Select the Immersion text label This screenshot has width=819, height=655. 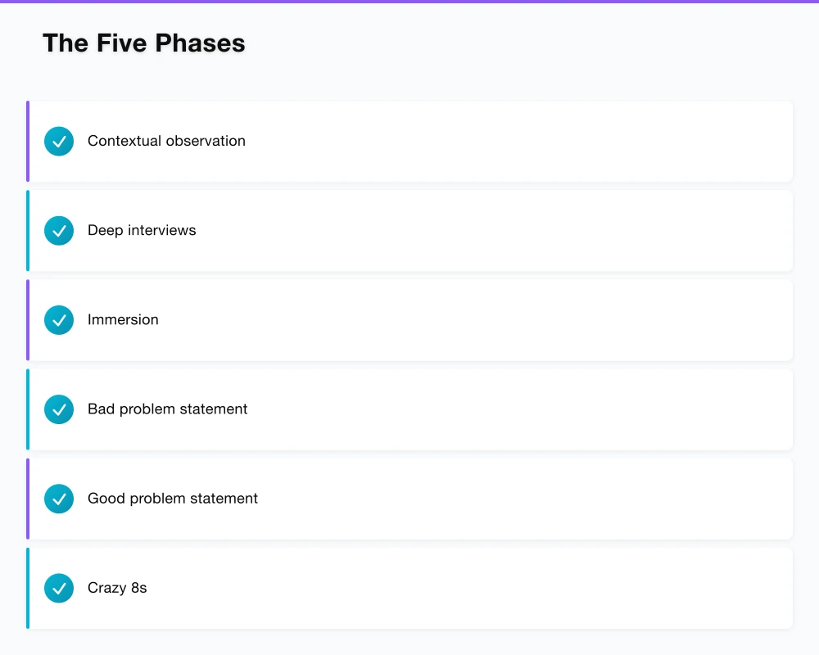coord(123,319)
